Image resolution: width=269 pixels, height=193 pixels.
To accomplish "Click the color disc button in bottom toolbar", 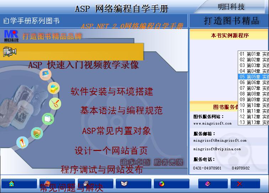I will 172,184.
